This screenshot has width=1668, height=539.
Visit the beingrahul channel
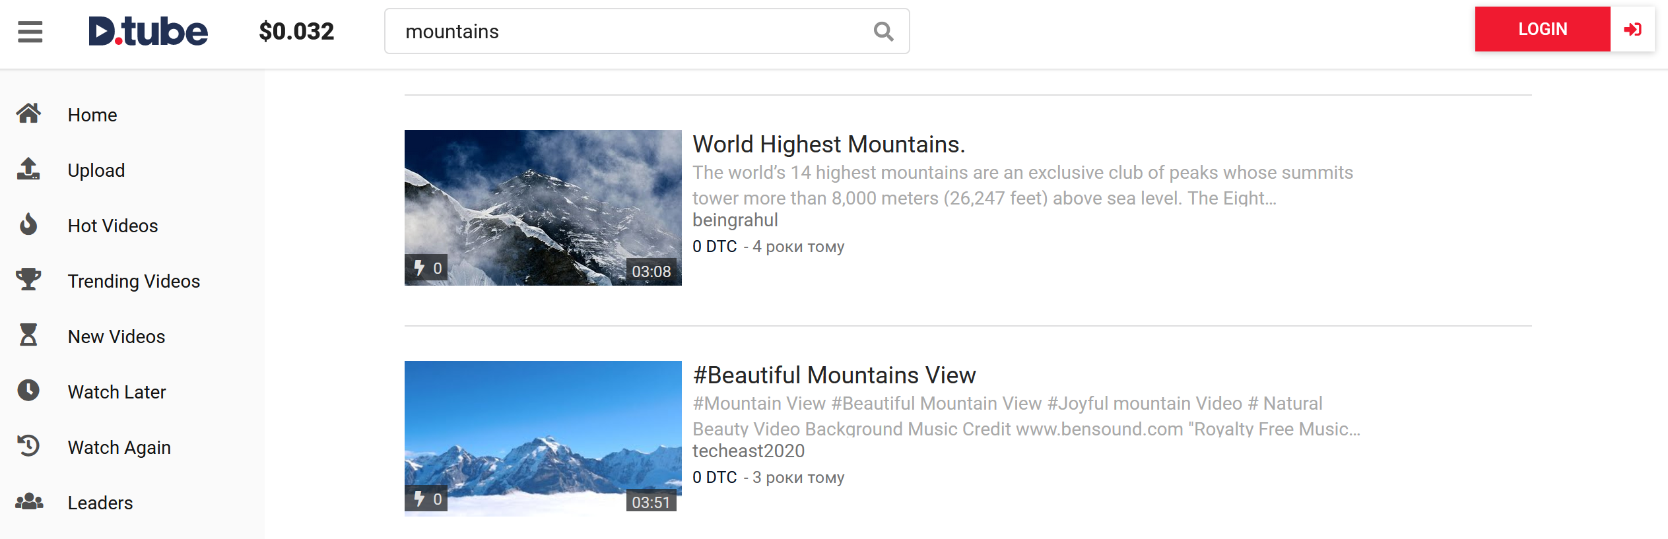click(x=735, y=220)
